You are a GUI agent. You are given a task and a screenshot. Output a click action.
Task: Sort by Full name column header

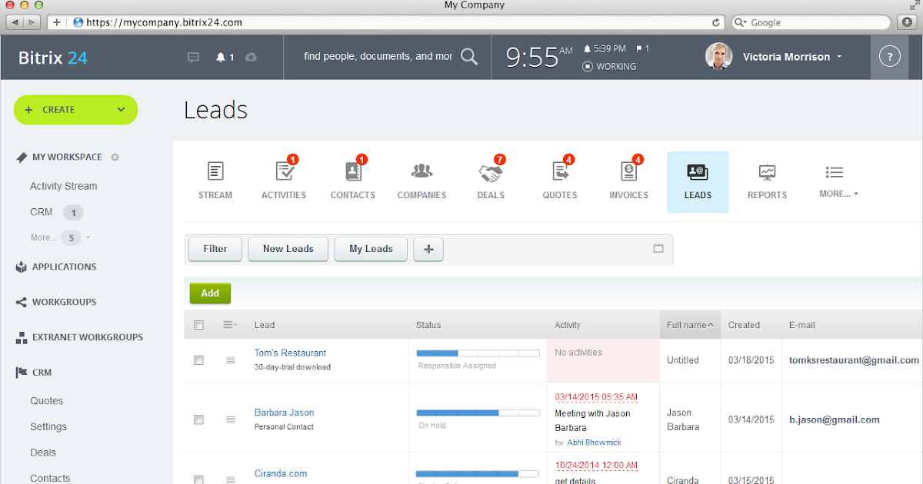[x=690, y=325]
